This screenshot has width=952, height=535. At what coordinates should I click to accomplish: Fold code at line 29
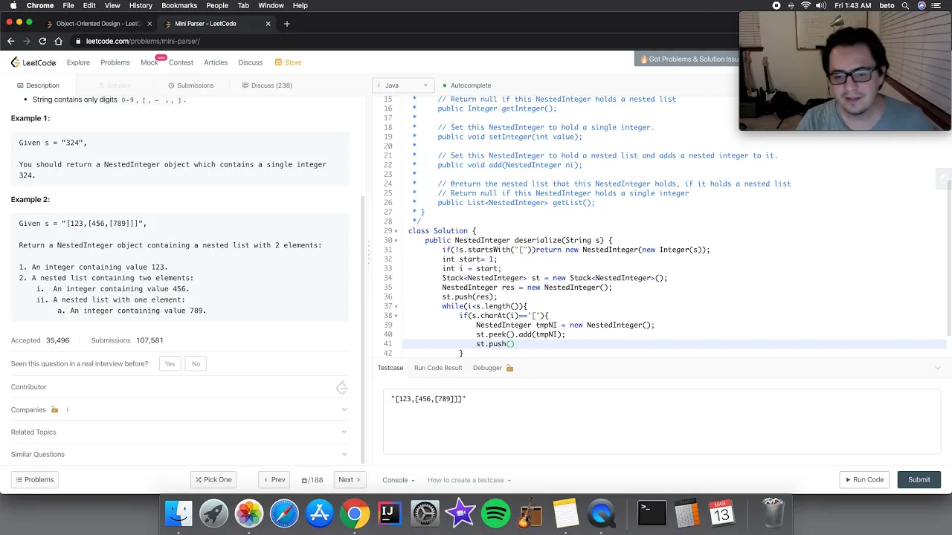click(x=396, y=231)
